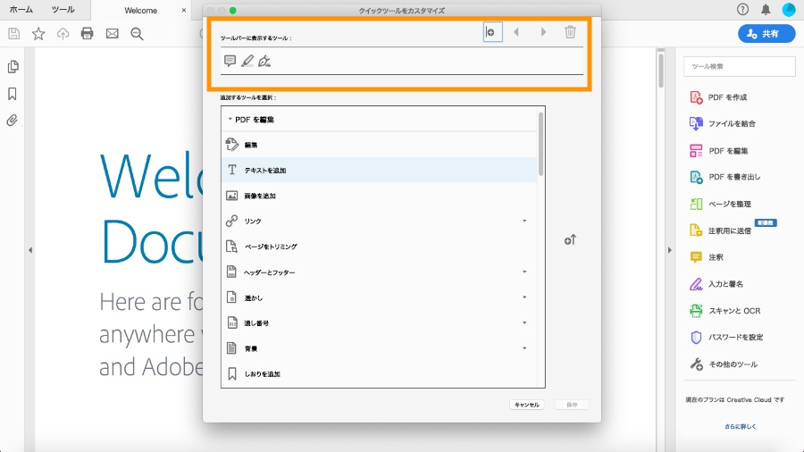Select the sticky note comment tool icon

tap(230, 61)
